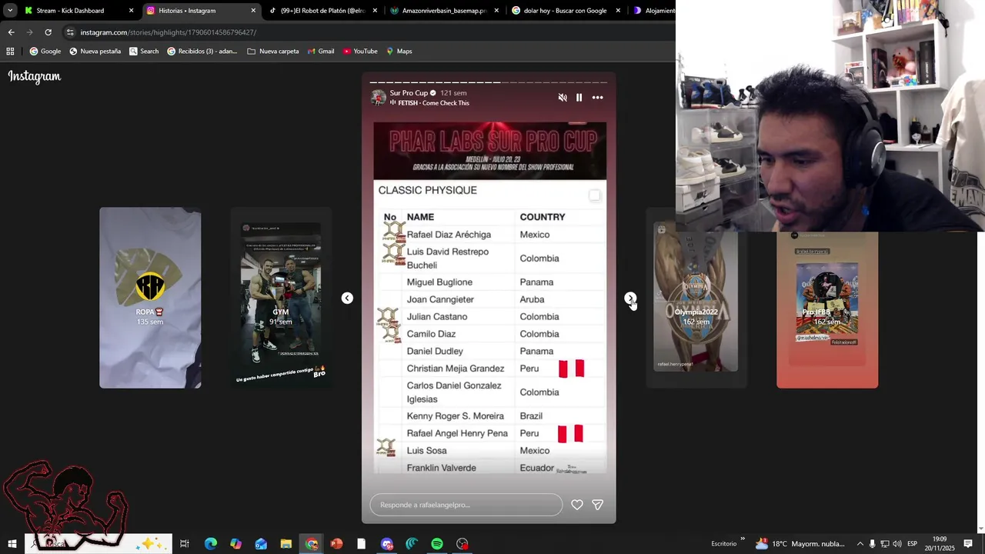985x554 pixels.
Task: Go back to the previous story
Action: [x=347, y=298]
